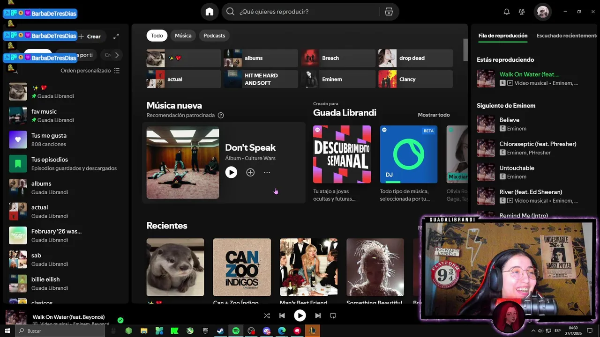Select the Podcasts filter chip
The width and height of the screenshot is (600, 337).
(214, 36)
